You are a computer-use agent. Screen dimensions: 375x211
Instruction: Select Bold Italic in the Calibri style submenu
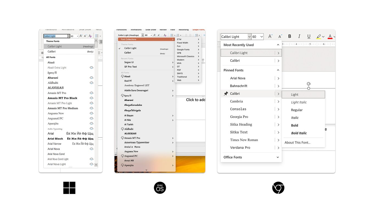[x=303, y=133]
